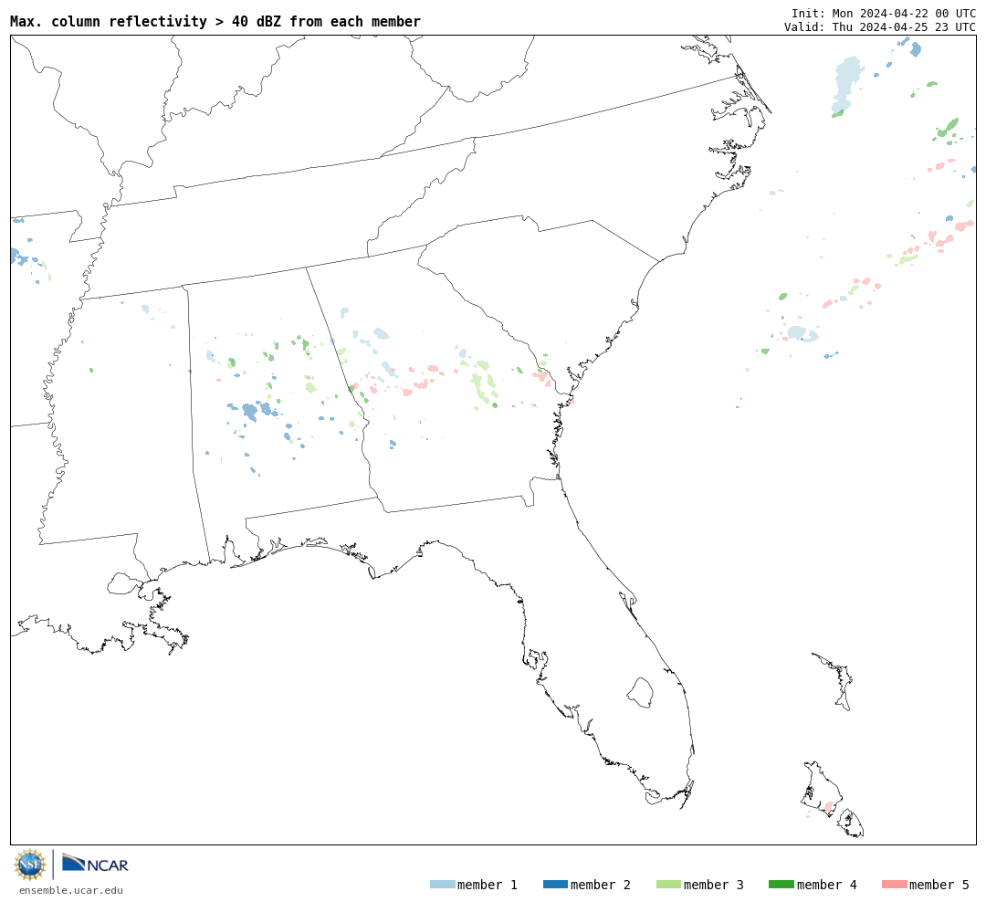This screenshot has width=986, height=902.
Task: Click the member 5 legend color swatch
Action: [x=894, y=885]
